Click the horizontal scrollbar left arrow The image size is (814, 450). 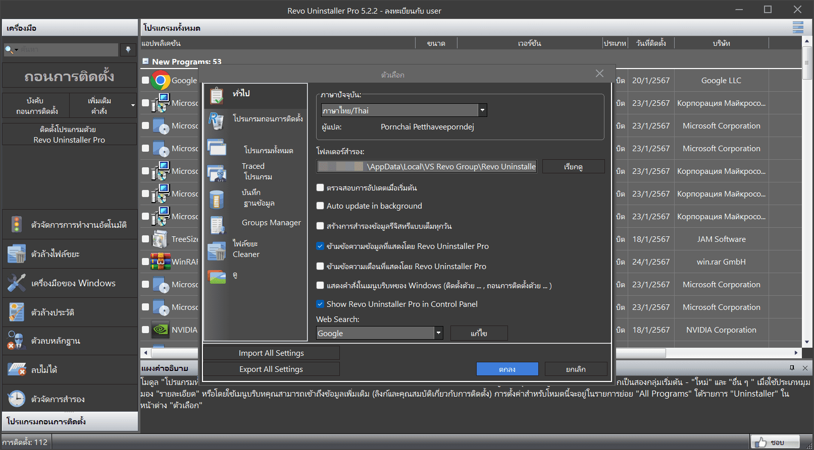pyautogui.click(x=146, y=353)
